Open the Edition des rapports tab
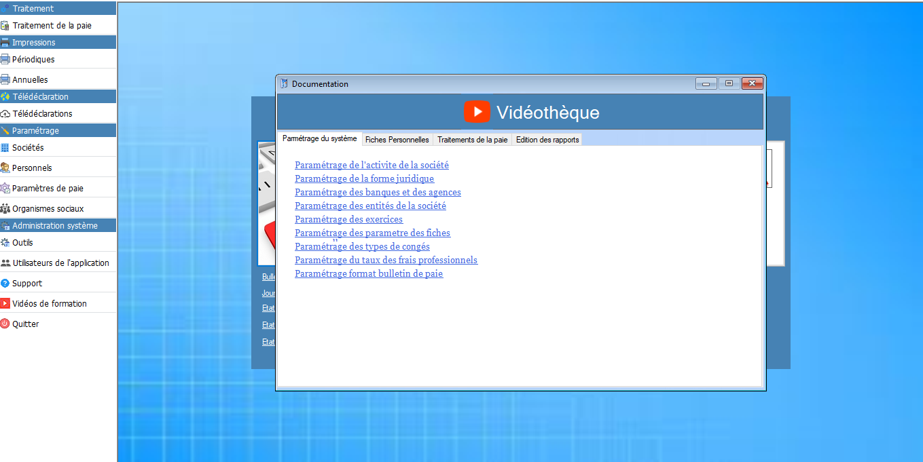 pyautogui.click(x=547, y=140)
